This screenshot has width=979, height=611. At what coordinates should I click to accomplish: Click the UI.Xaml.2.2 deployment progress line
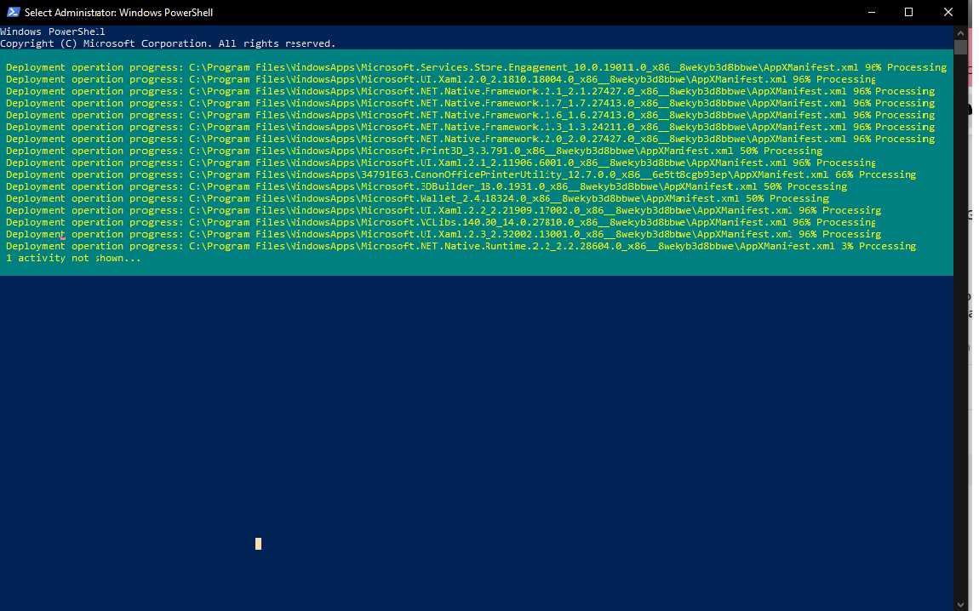(444, 210)
